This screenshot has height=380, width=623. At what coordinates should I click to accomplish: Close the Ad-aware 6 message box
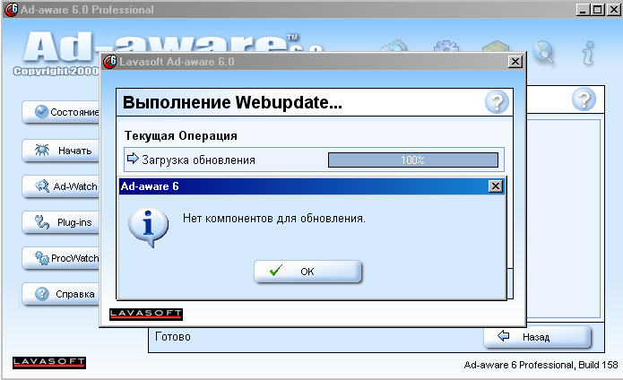pos(495,186)
